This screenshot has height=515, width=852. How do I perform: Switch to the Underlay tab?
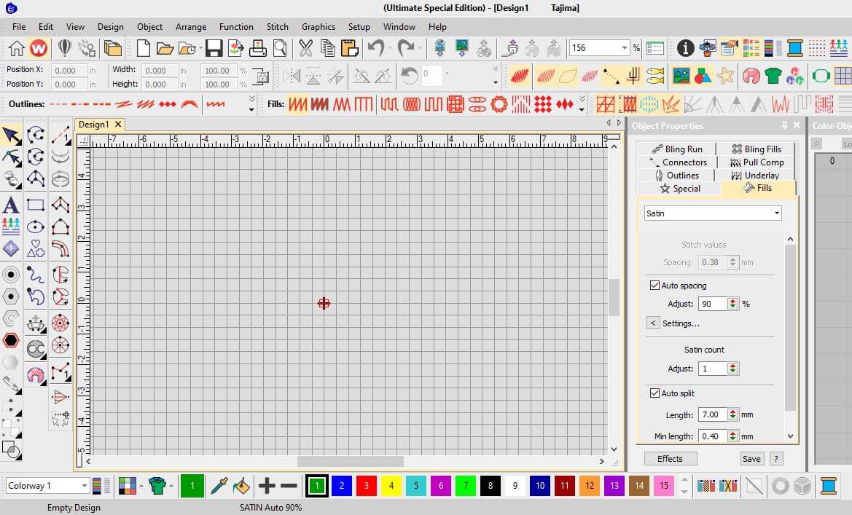pos(755,175)
